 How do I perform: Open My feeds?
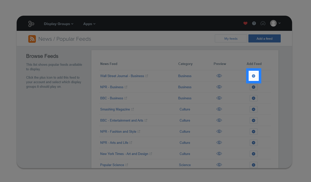coord(231,38)
